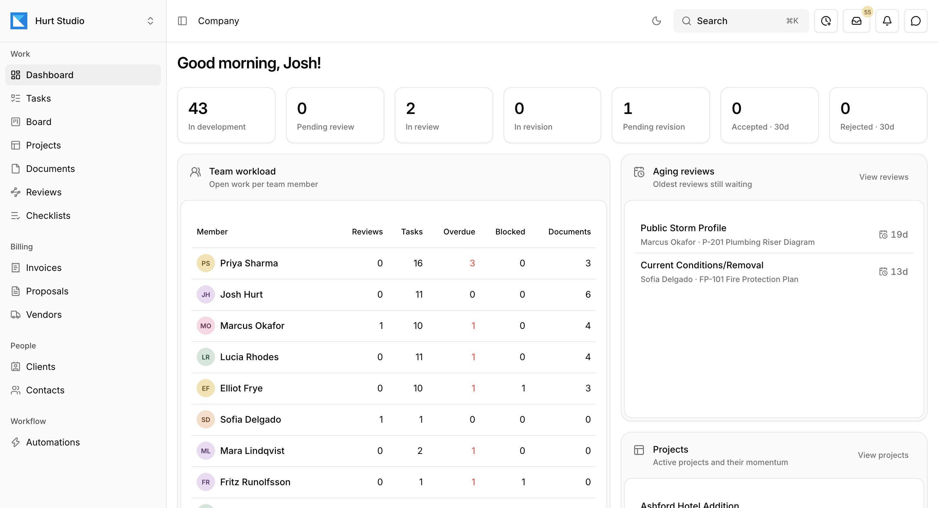The image size is (938, 508).
Task: Open the clock timer icon in the top bar
Action: [x=826, y=21]
